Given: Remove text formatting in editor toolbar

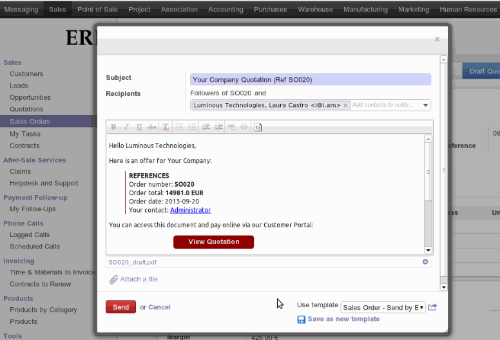Looking at the screenshot, I should [166, 127].
